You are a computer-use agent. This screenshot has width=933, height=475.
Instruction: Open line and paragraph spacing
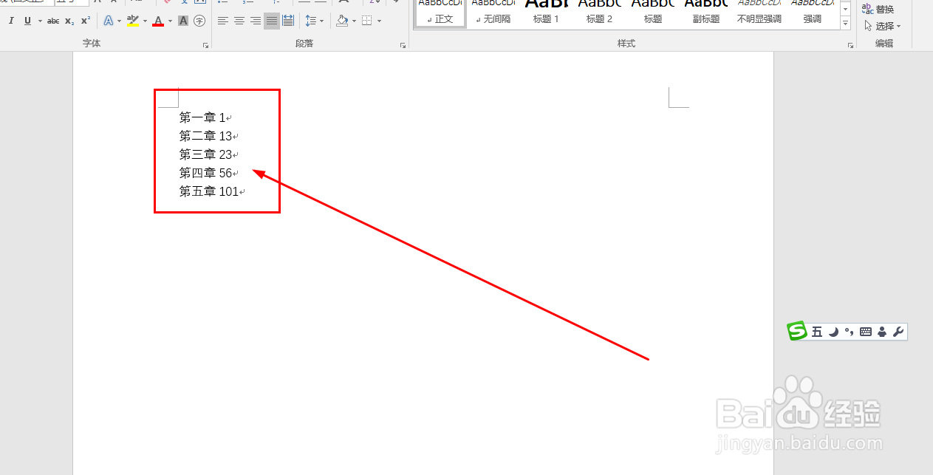pyautogui.click(x=311, y=21)
